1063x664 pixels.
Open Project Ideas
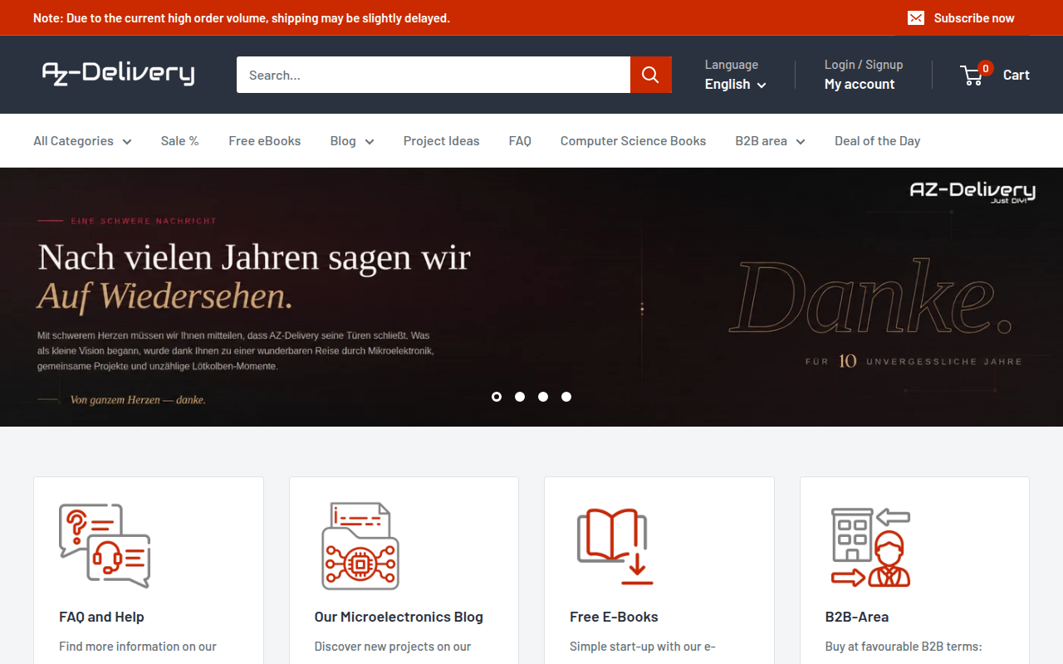point(442,141)
